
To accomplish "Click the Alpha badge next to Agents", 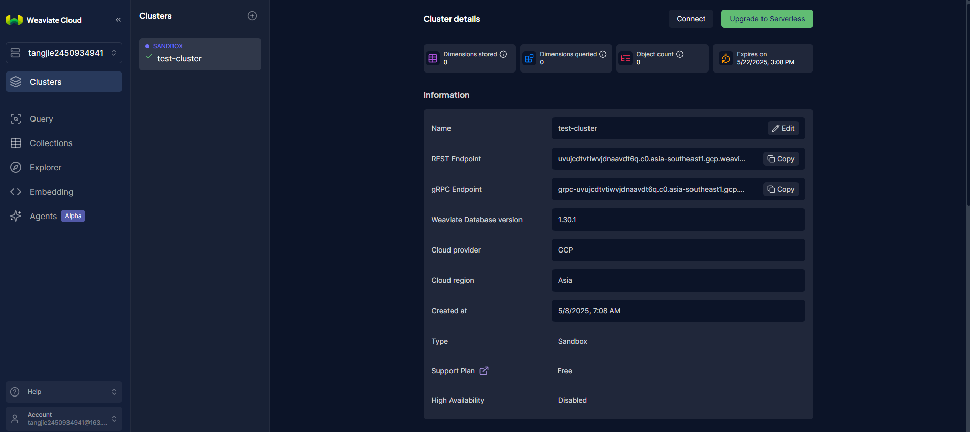I will click(x=73, y=216).
